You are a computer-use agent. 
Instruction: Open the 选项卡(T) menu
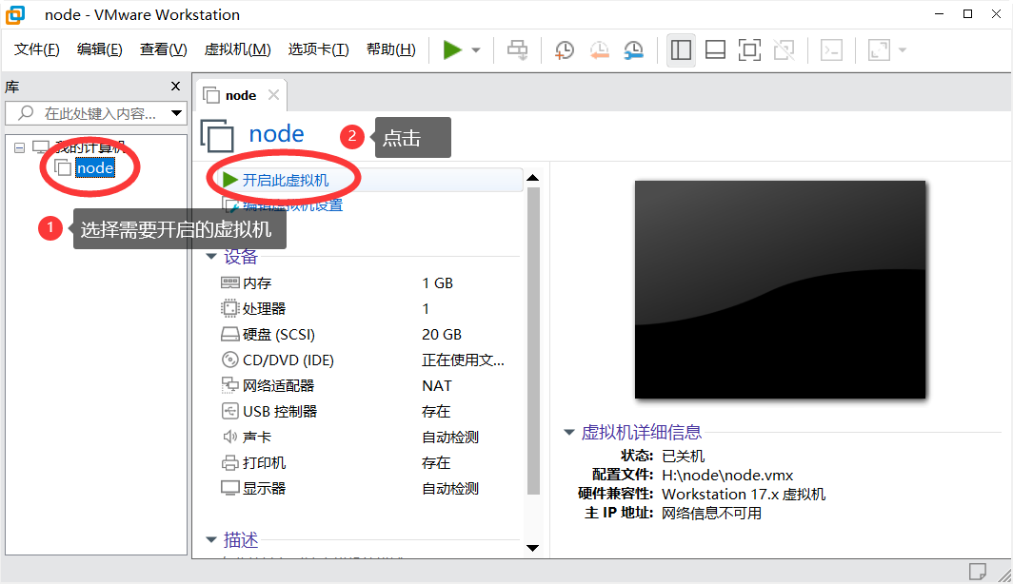pyautogui.click(x=318, y=49)
